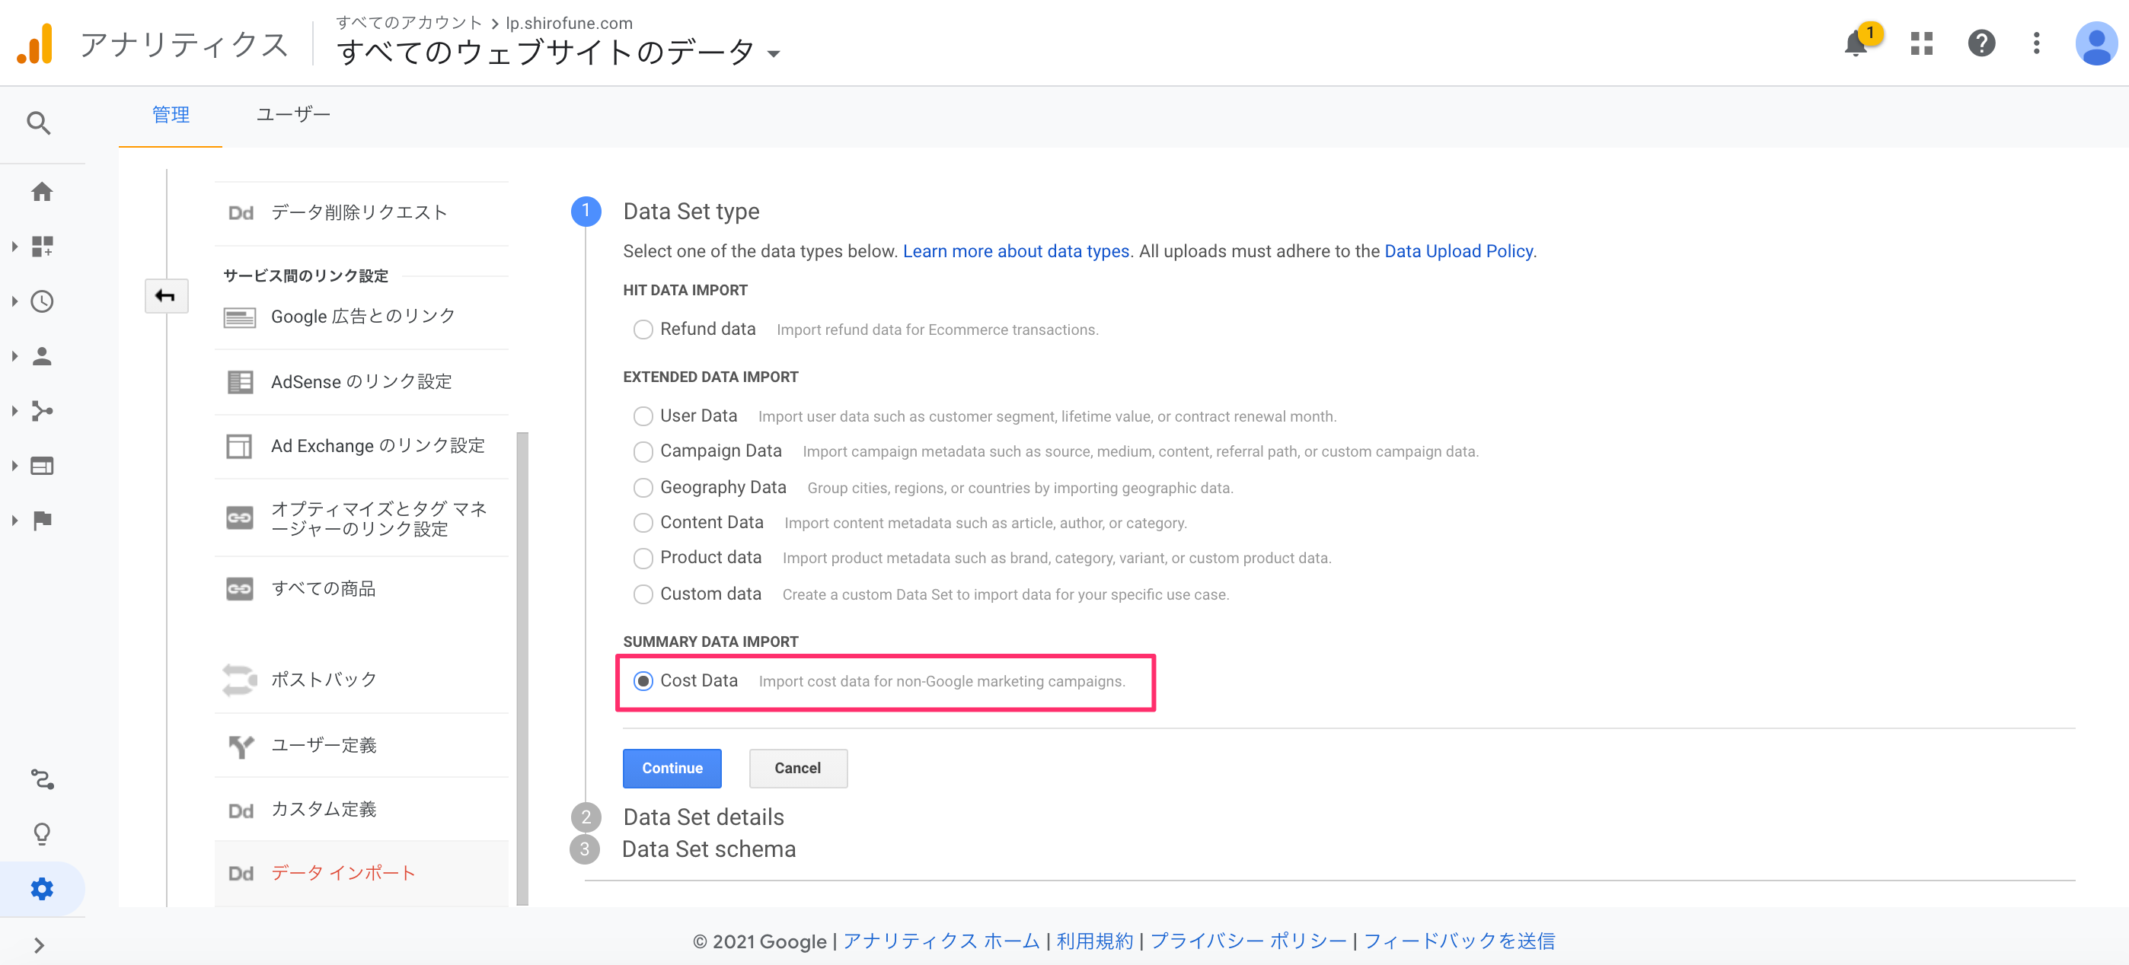This screenshot has height=965, width=2129.
Task: Click the AdSense のリンク設定 icon
Action: (240, 382)
